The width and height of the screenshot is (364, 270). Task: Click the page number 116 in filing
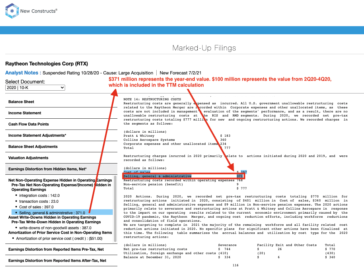(235, 265)
